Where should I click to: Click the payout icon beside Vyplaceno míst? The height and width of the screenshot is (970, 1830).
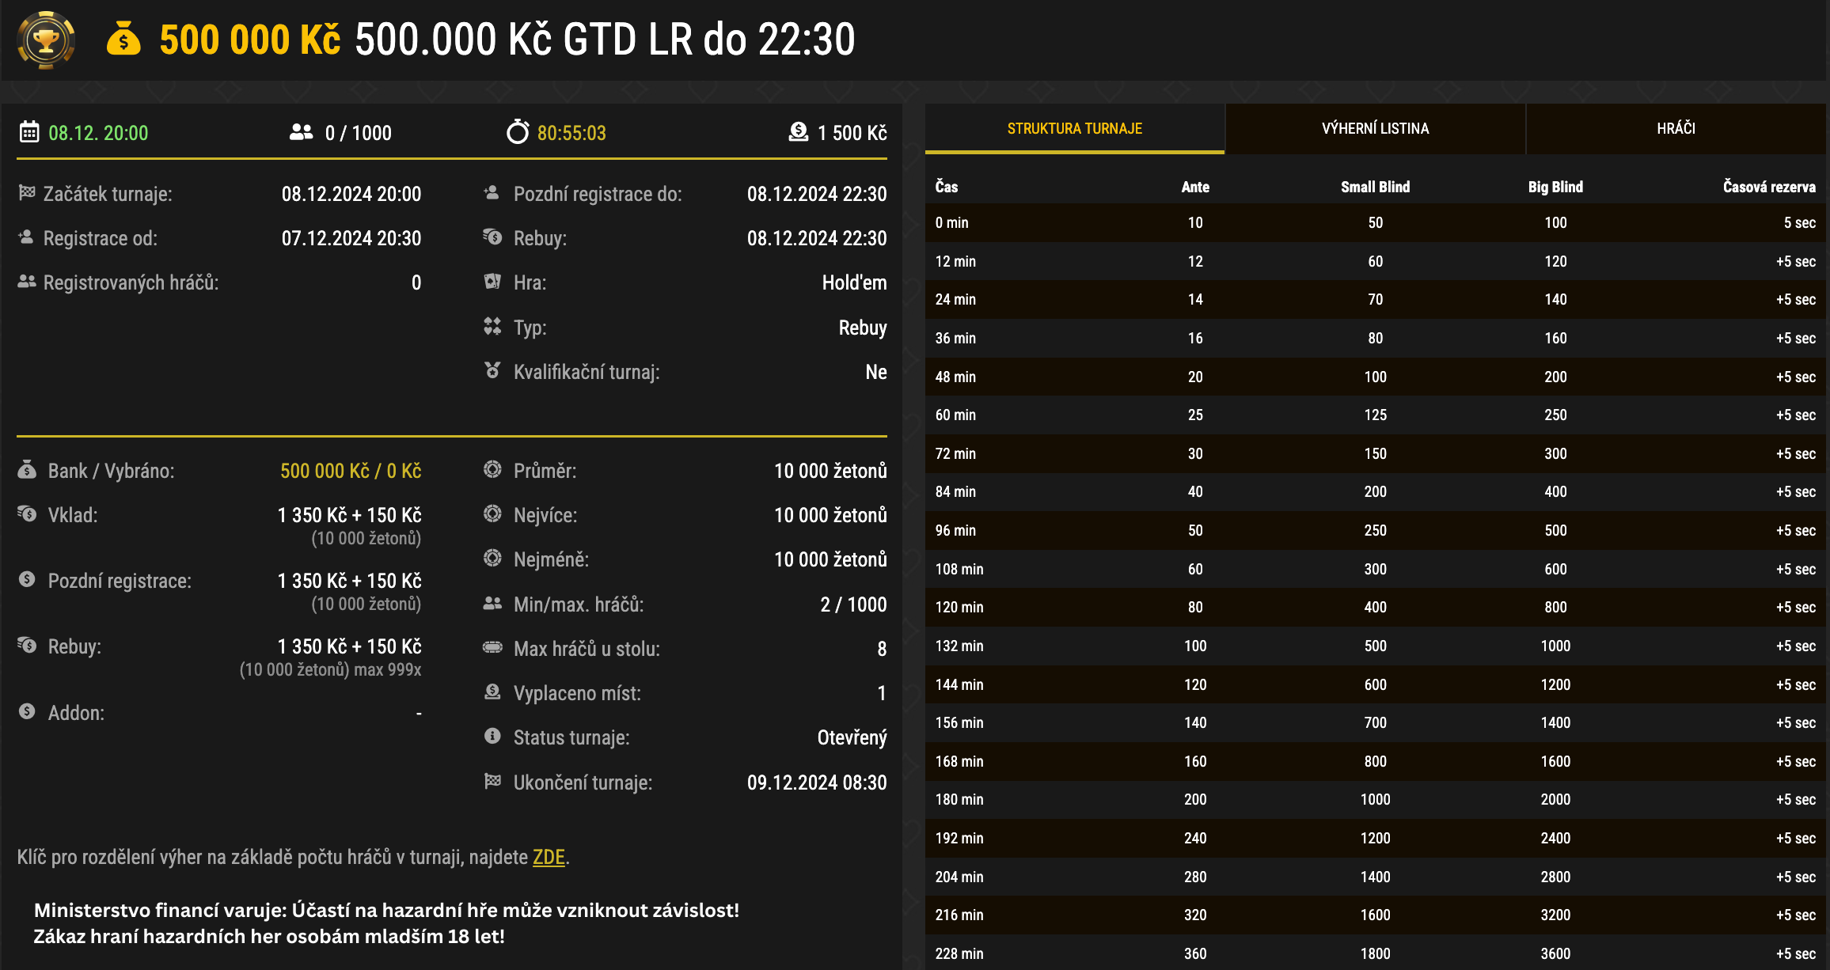pos(492,692)
